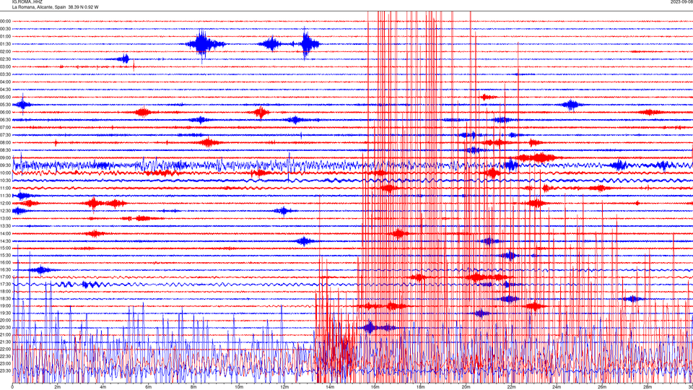Click the '00:00' time row label

(6, 21)
